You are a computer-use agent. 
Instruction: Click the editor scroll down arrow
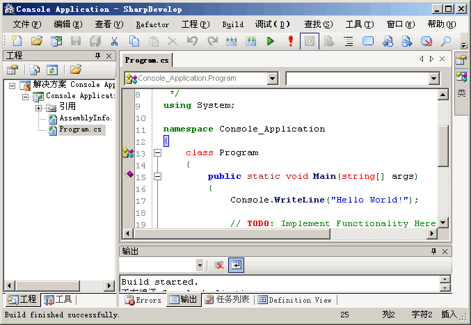coord(443,223)
